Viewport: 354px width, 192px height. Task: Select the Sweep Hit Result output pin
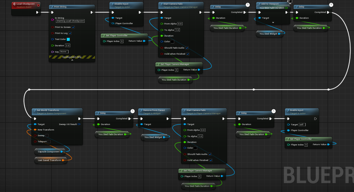pos(79,124)
